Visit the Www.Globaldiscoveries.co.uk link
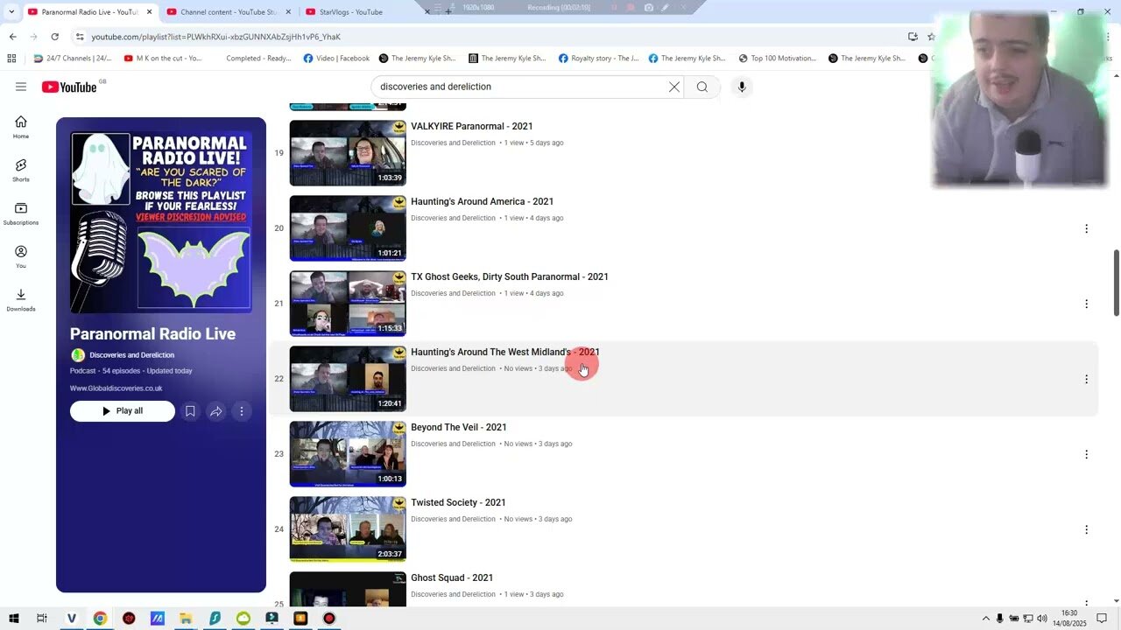This screenshot has width=1121, height=630. pyautogui.click(x=116, y=388)
